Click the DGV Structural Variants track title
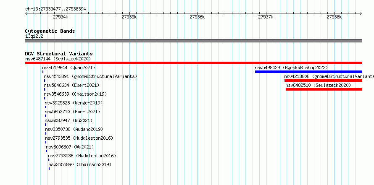The height and width of the screenshot is (185, 374). tap(59, 54)
